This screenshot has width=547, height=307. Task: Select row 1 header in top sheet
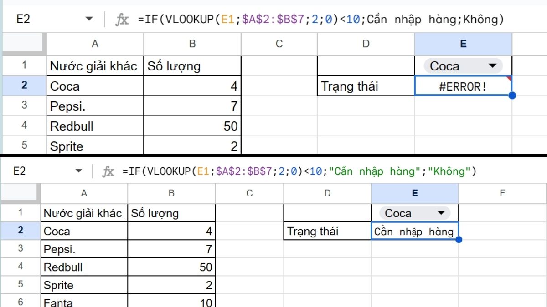click(24, 65)
